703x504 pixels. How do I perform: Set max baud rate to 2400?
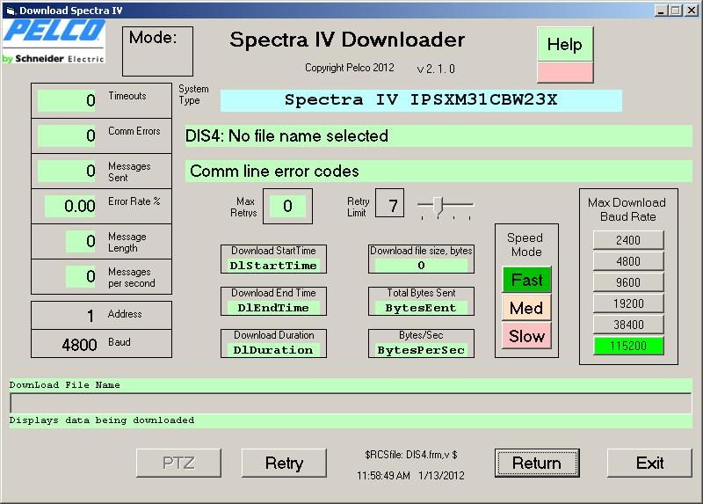coord(628,240)
